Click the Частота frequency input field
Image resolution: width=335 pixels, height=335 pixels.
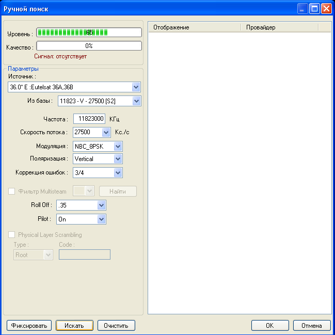tap(89, 119)
